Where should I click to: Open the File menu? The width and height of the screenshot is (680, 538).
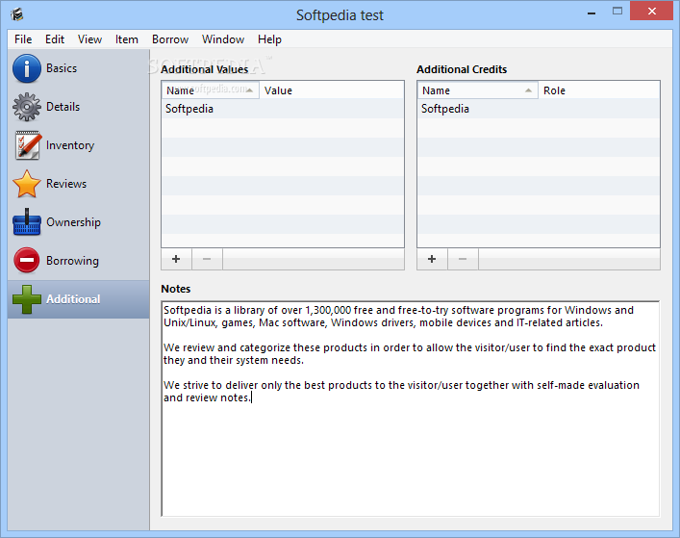click(23, 39)
